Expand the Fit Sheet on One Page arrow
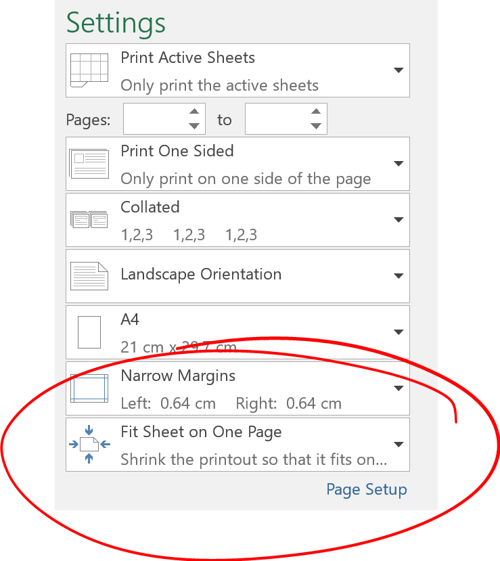Screen dimensions: 500x561 tap(399, 445)
